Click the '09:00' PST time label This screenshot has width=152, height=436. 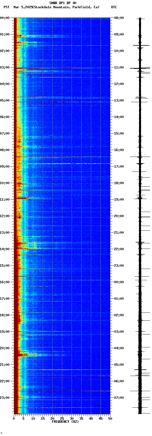(x=5, y=167)
